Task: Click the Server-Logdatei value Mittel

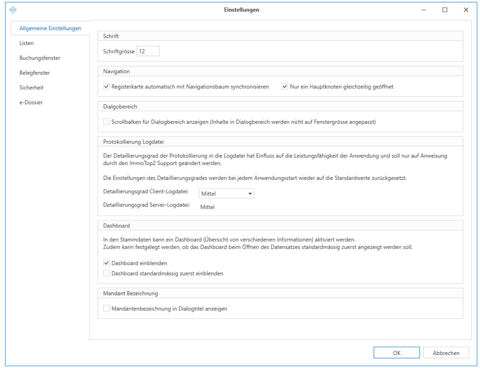Action: [x=207, y=207]
